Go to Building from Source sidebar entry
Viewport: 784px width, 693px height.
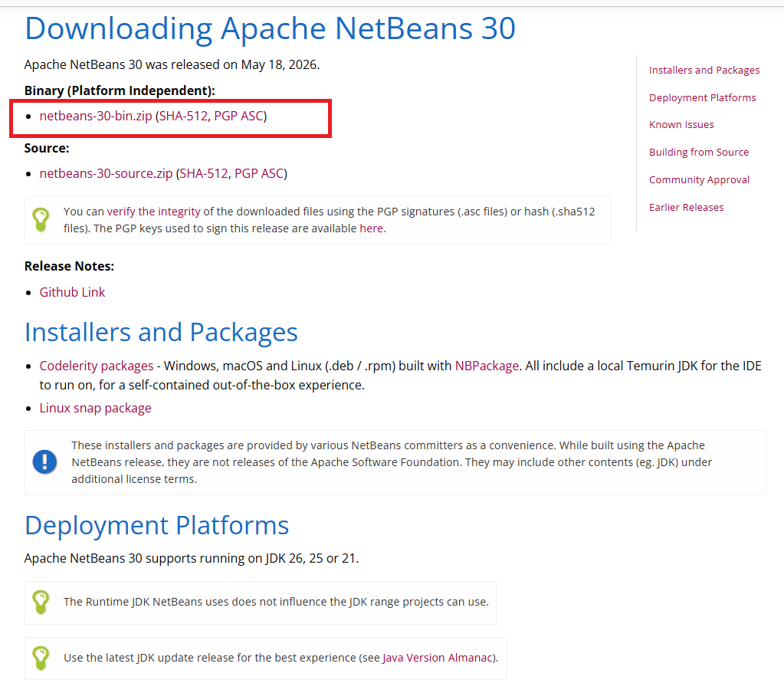(x=699, y=152)
